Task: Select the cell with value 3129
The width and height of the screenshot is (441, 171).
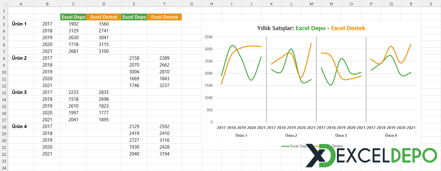Action: (73, 31)
